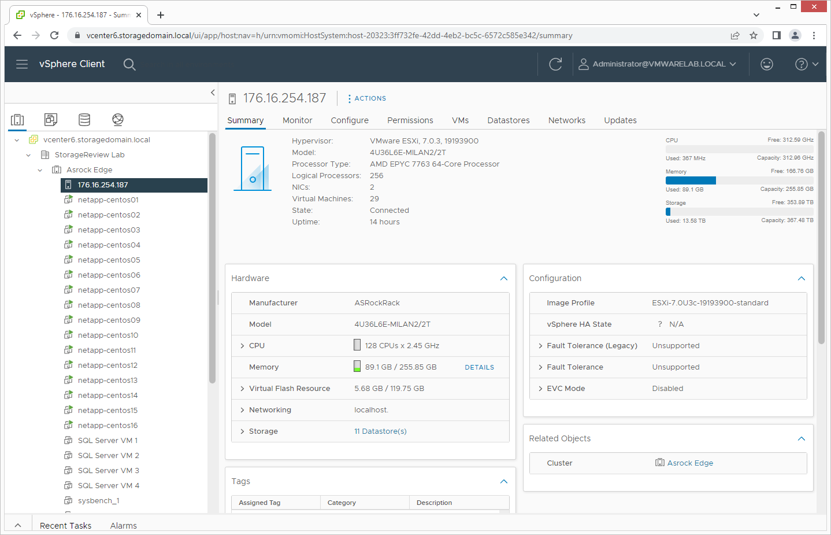This screenshot has height=535, width=831.
Task: Open the vSphere Client hamburger menu
Action: [22, 64]
